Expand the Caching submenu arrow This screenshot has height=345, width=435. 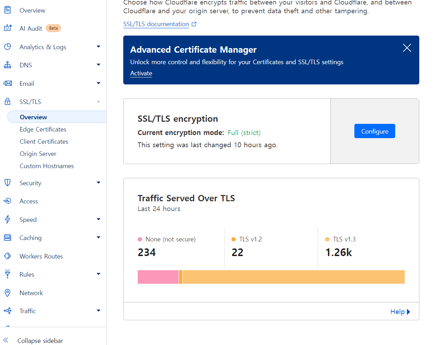click(98, 237)
